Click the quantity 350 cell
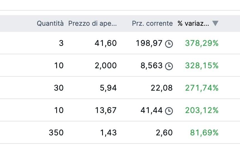The height and width of the screenshot is (146, 240). [x=56, y=133]
